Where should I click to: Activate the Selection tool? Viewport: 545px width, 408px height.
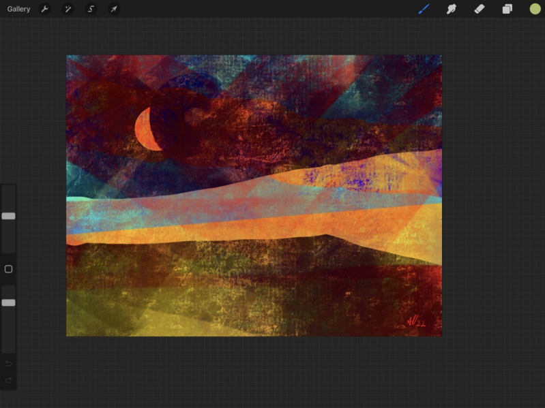point(91,10)
